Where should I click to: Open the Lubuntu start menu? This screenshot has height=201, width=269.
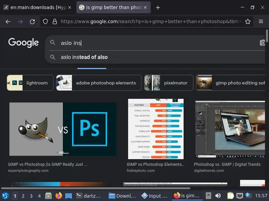coord(5,196)
